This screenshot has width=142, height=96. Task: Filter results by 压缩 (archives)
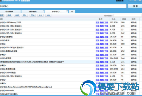[x=33, y=15]
